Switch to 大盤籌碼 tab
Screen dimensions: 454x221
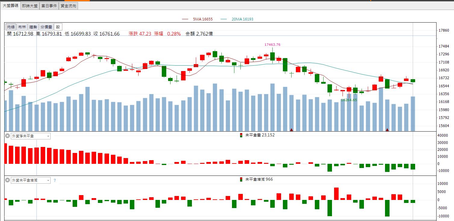click(x=11, y=6)
